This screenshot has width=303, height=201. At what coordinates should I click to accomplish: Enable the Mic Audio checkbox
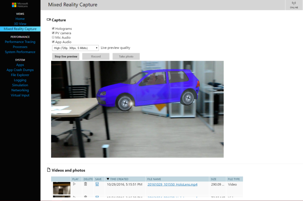click(x=53, y=37)
